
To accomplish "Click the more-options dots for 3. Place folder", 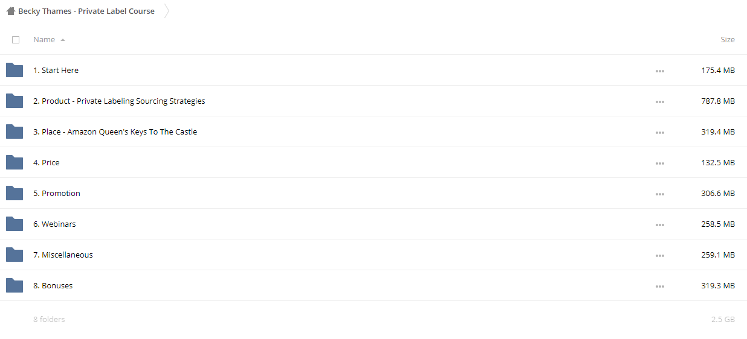I will [659, 133].
